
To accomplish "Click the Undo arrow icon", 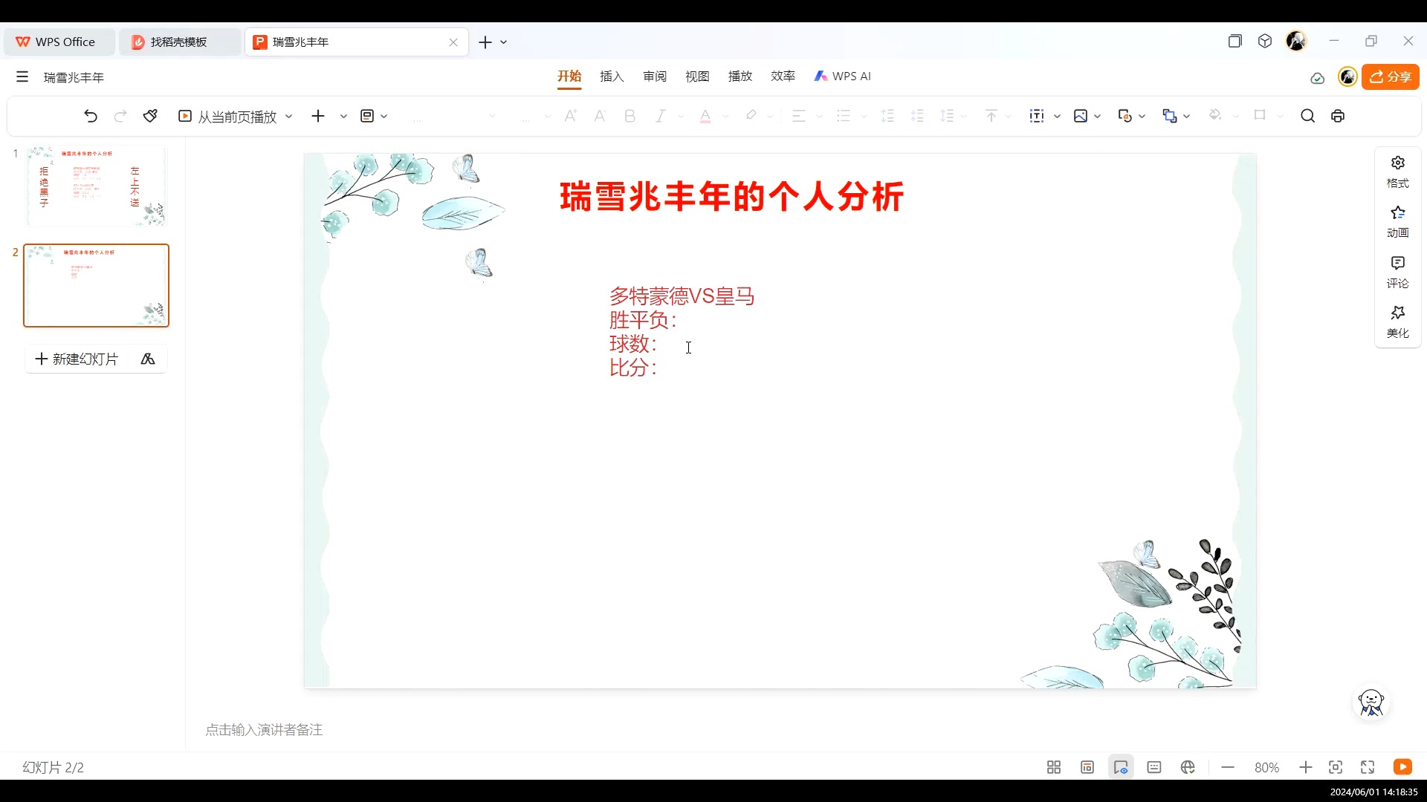I will [91, 116].
